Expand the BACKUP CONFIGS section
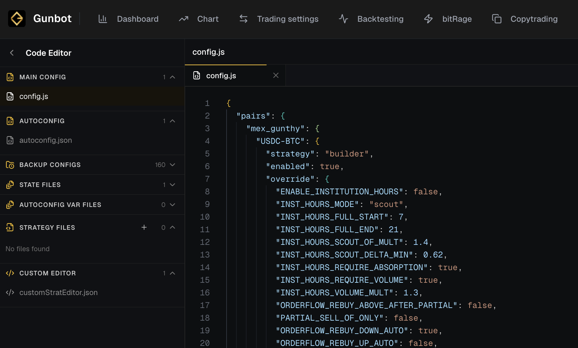578x348 pixels. click(x=173, y=165)
